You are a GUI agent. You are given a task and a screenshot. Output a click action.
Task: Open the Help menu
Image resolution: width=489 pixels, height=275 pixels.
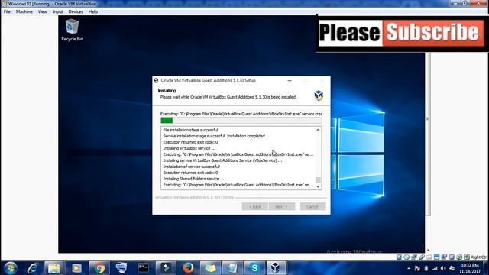click(x=93, y=11)
